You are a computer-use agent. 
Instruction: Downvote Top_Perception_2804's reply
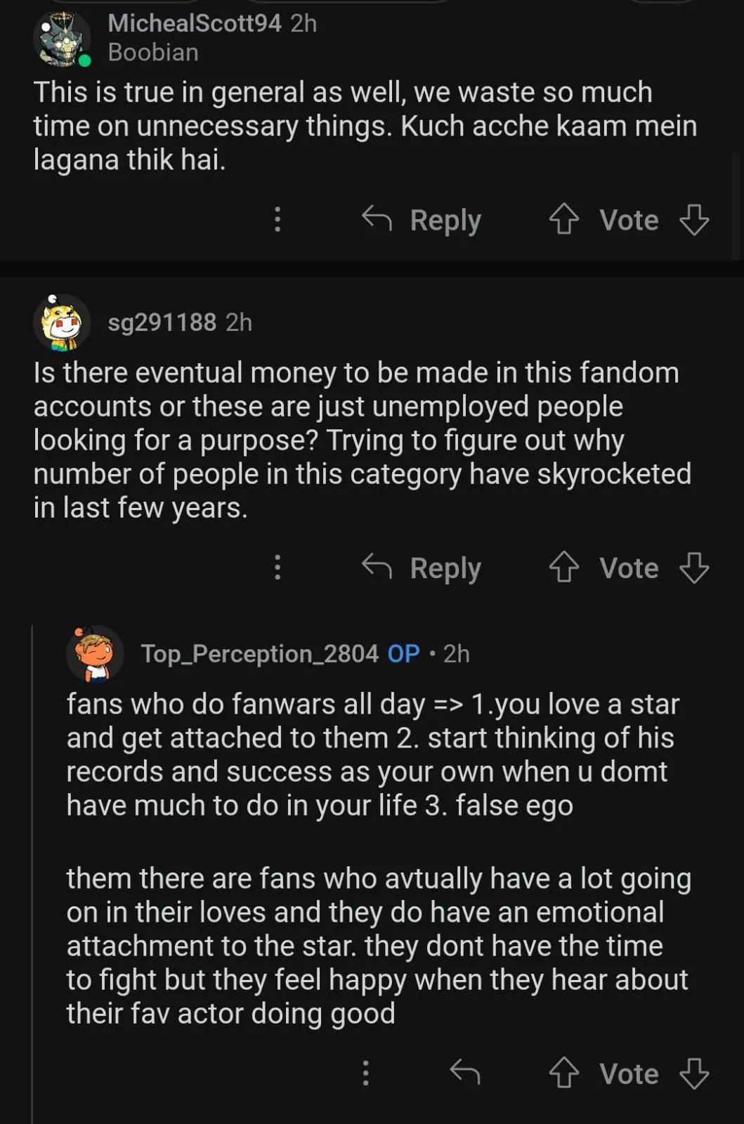click(x=694, y=1073)
